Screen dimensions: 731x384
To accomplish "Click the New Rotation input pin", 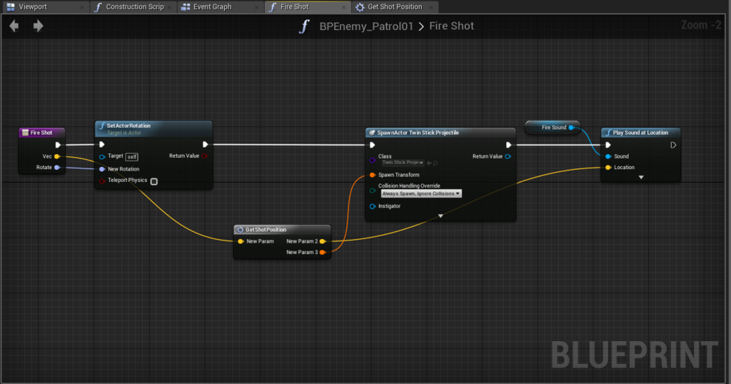I will (x=102, y=169).
